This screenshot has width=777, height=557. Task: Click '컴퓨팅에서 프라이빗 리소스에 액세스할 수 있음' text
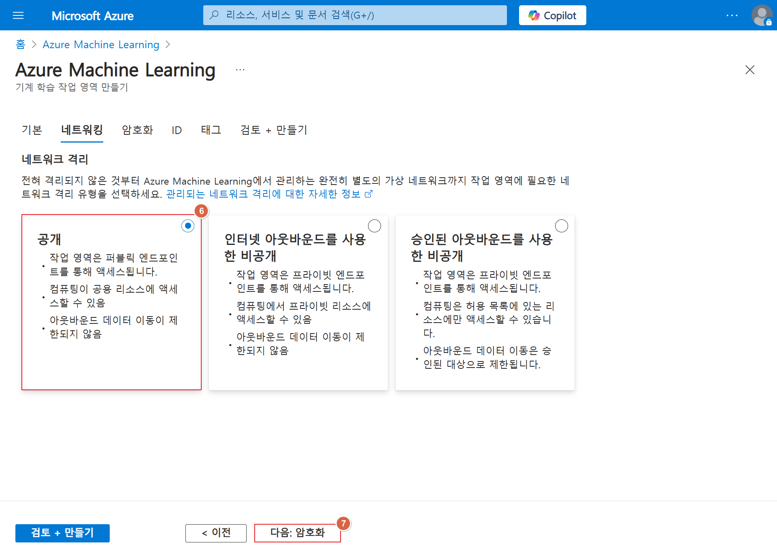[303, 313]
